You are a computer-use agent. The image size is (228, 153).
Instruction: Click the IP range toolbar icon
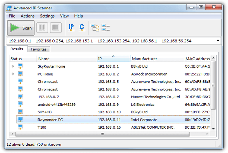coord(71,27)
